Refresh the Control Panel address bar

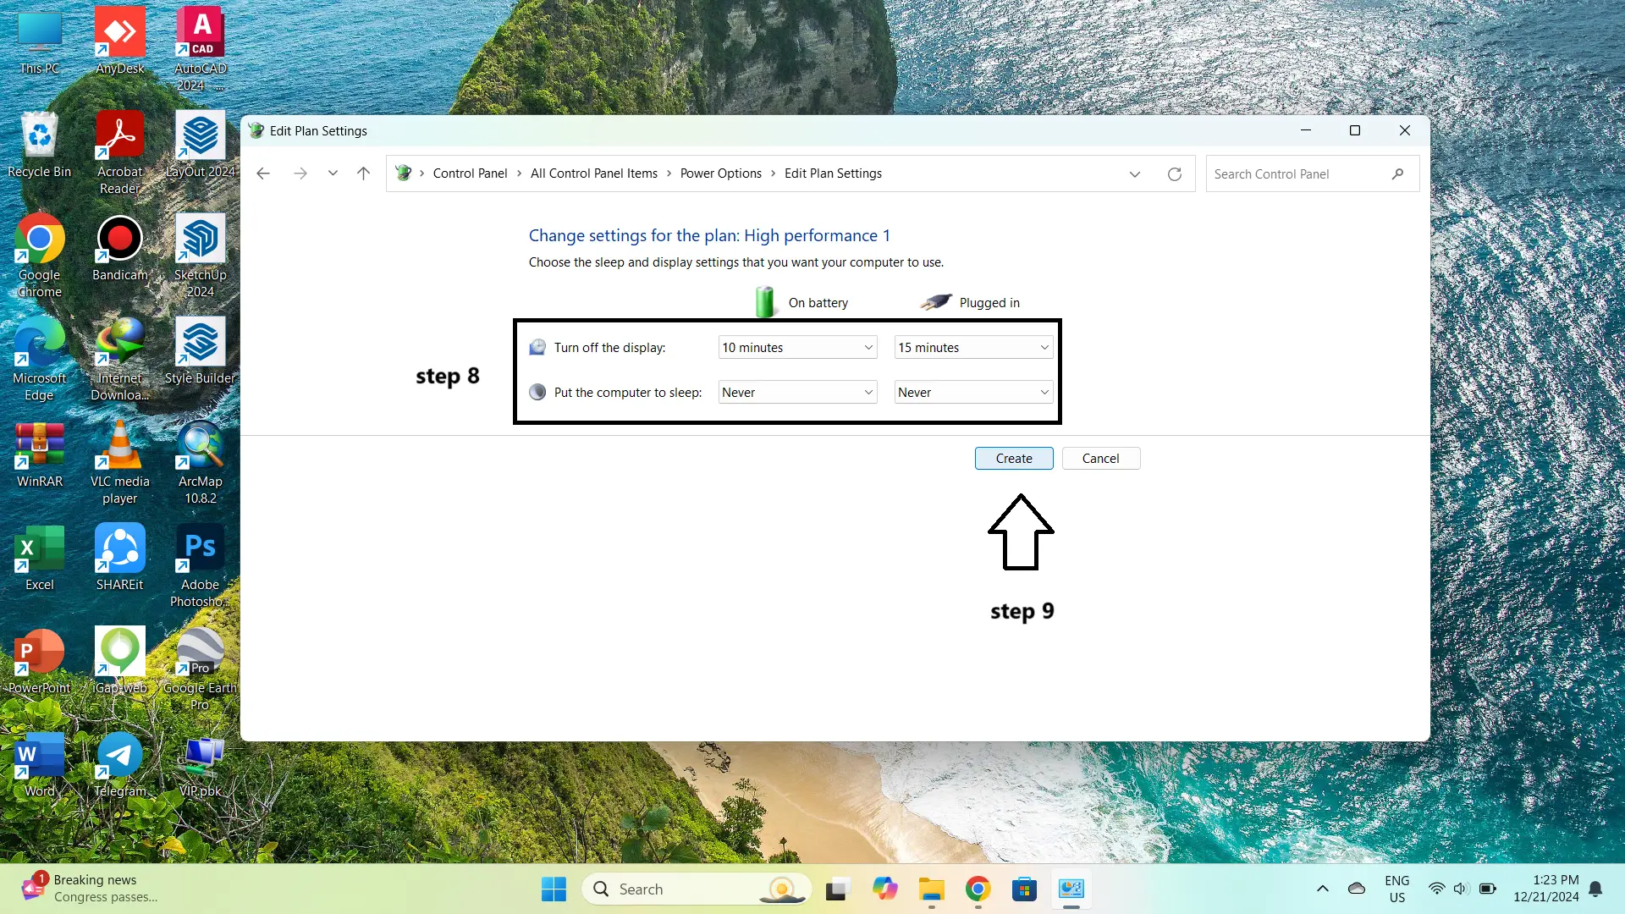[x=1174, y=174]
